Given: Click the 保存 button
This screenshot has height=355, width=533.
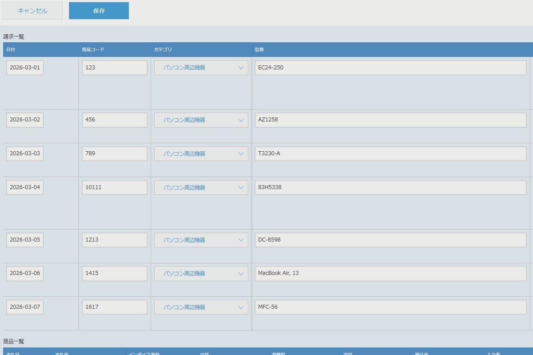Looking at the screenshot, I should 99,11.
